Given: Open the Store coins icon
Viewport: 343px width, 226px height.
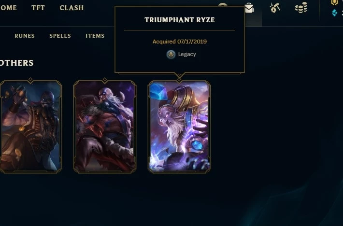Looking at the screenshot, I should [301, 8].
